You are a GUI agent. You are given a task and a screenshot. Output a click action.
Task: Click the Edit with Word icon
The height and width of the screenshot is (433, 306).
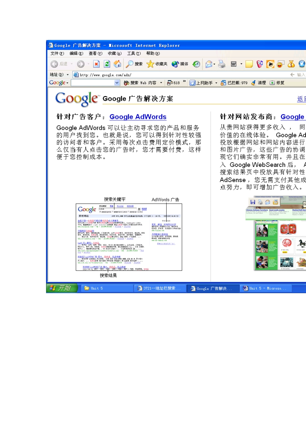coord(234,64)
